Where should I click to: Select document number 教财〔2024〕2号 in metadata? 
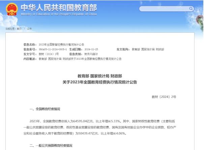tap(49, 54)
